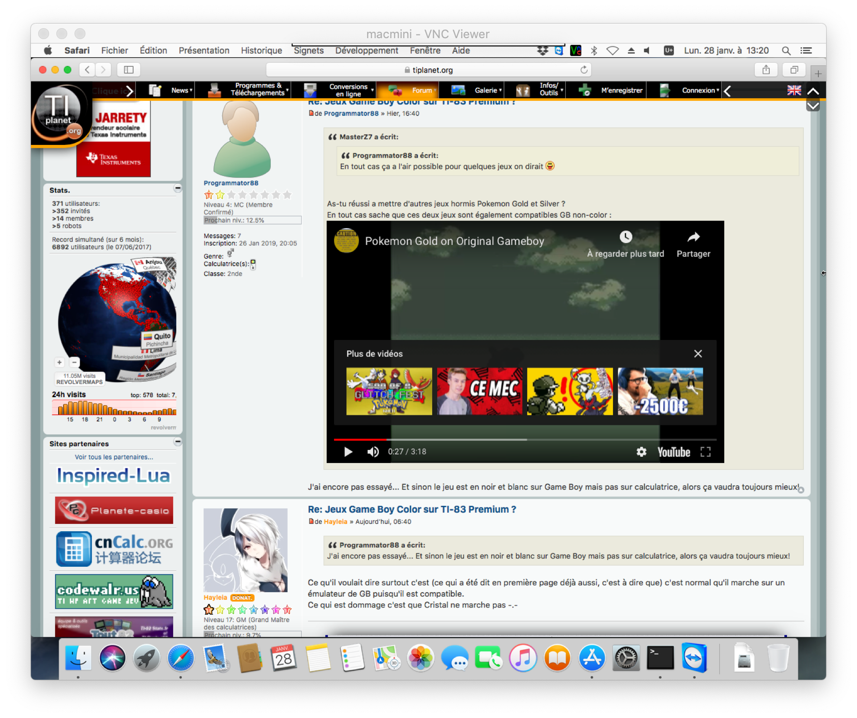Viewport: 857px width, 718px height.
Task: Open TeamViewer from the Dock
Action: (694, 658)
